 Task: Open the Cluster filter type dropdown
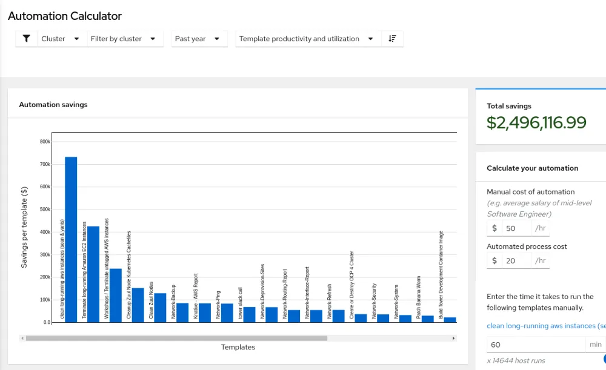click(61, 39)
